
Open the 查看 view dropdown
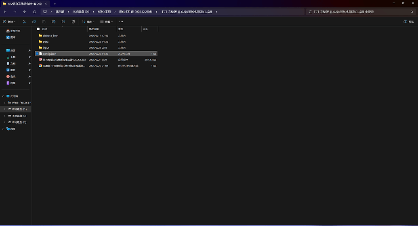[x=106, y=22]
